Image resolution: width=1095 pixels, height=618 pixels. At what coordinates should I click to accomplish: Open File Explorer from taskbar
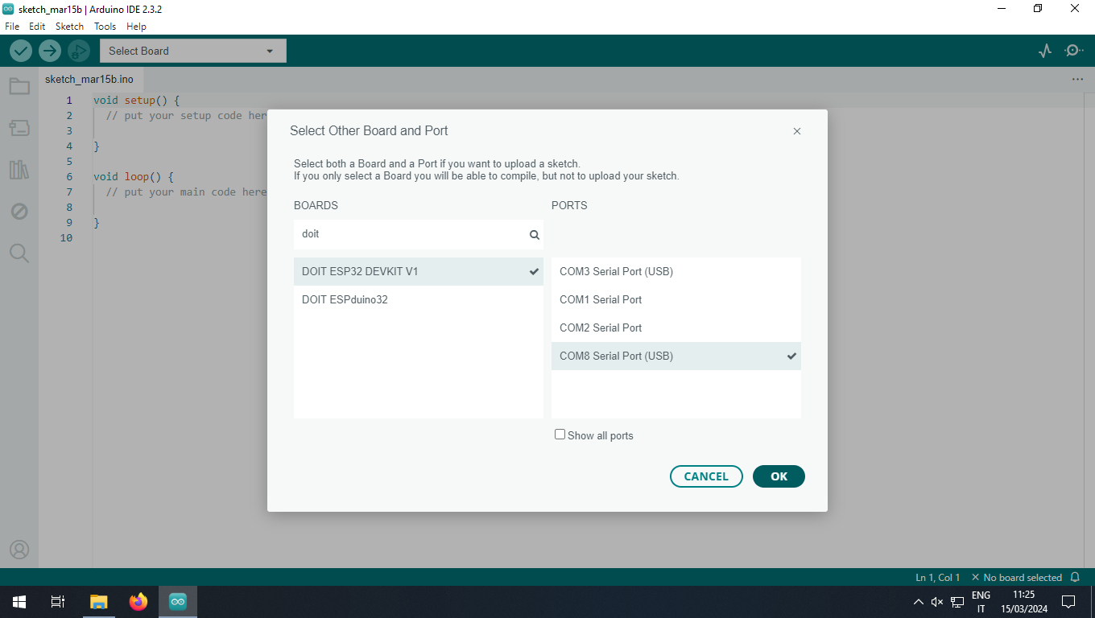(98, 602)
